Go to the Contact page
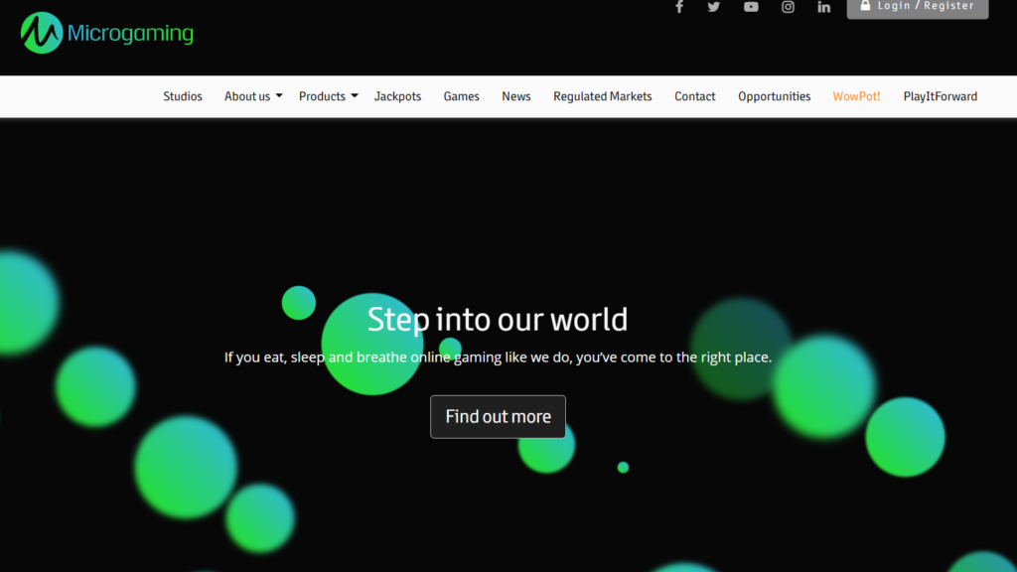This screenshot has height=572, width=1017. click(694, 96)
